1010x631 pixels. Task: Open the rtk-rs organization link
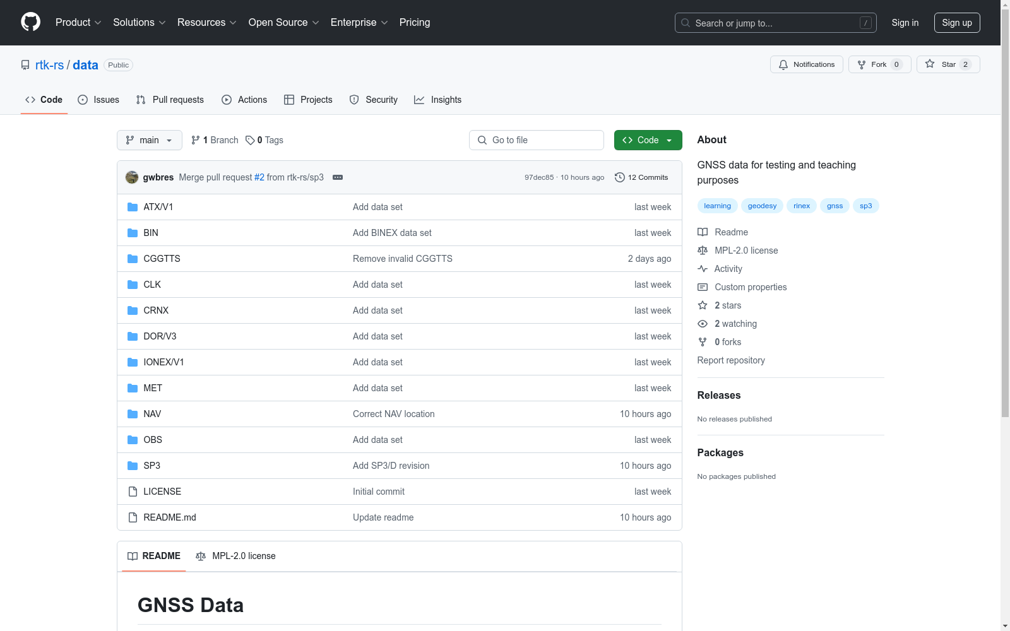coord(49,65)
